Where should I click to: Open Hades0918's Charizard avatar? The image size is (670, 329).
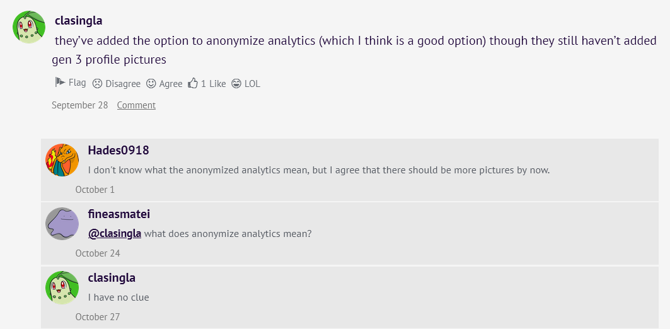(62, 160)
